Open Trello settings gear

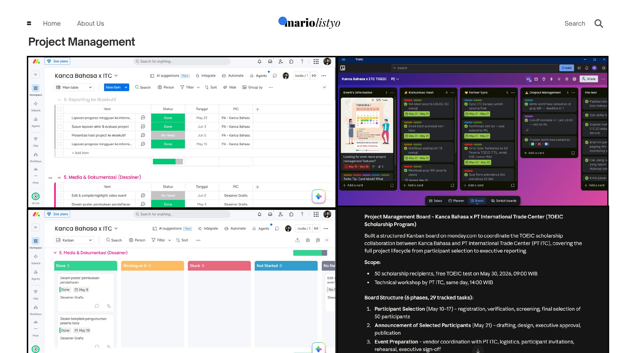(x=604, y=68)
